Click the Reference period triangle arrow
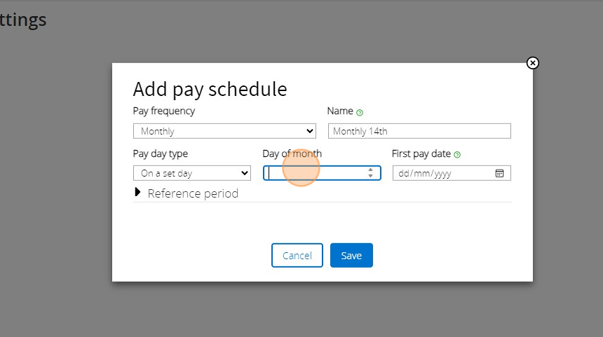The image size is (603, 337). 137,193
